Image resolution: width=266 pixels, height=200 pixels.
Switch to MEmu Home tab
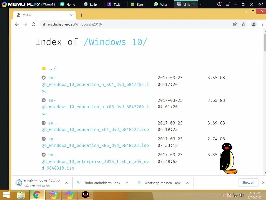pos(68,4)
